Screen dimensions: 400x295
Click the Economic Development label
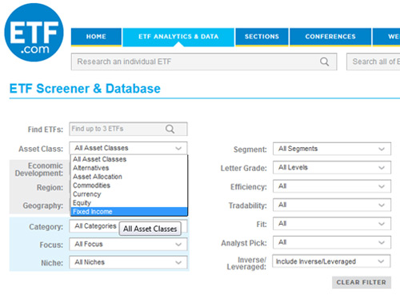tap(39, 169)
